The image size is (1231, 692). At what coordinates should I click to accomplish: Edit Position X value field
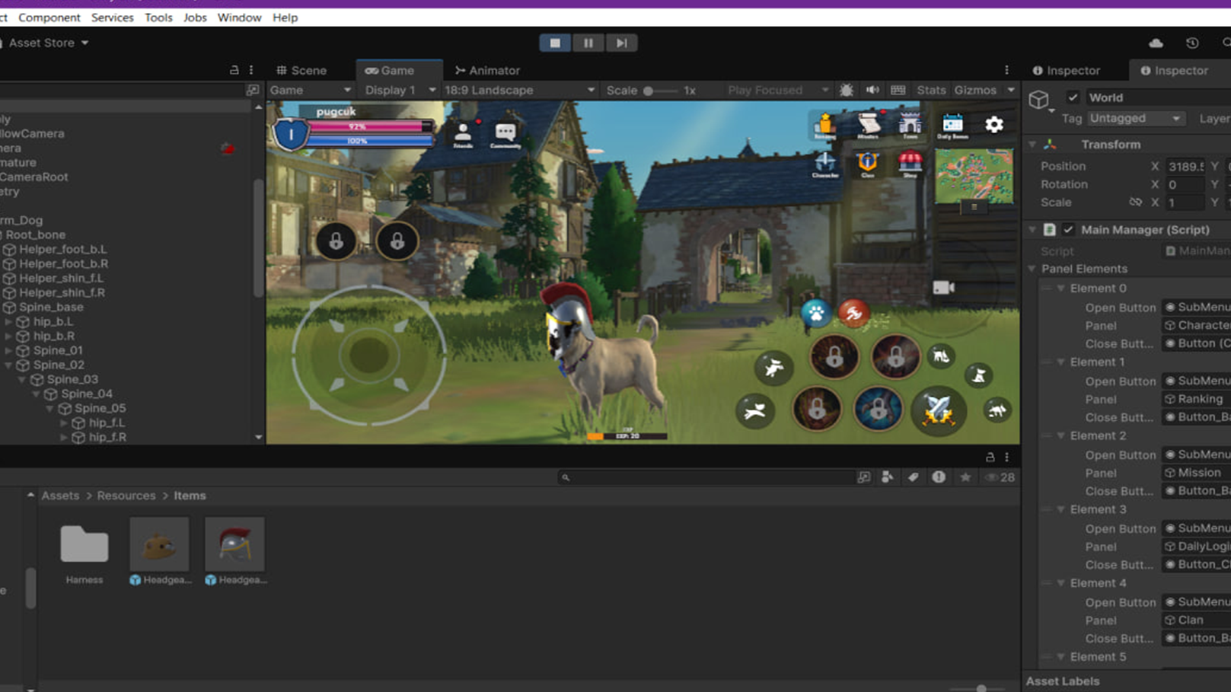pyautogui.click(x=1185, y=166)
